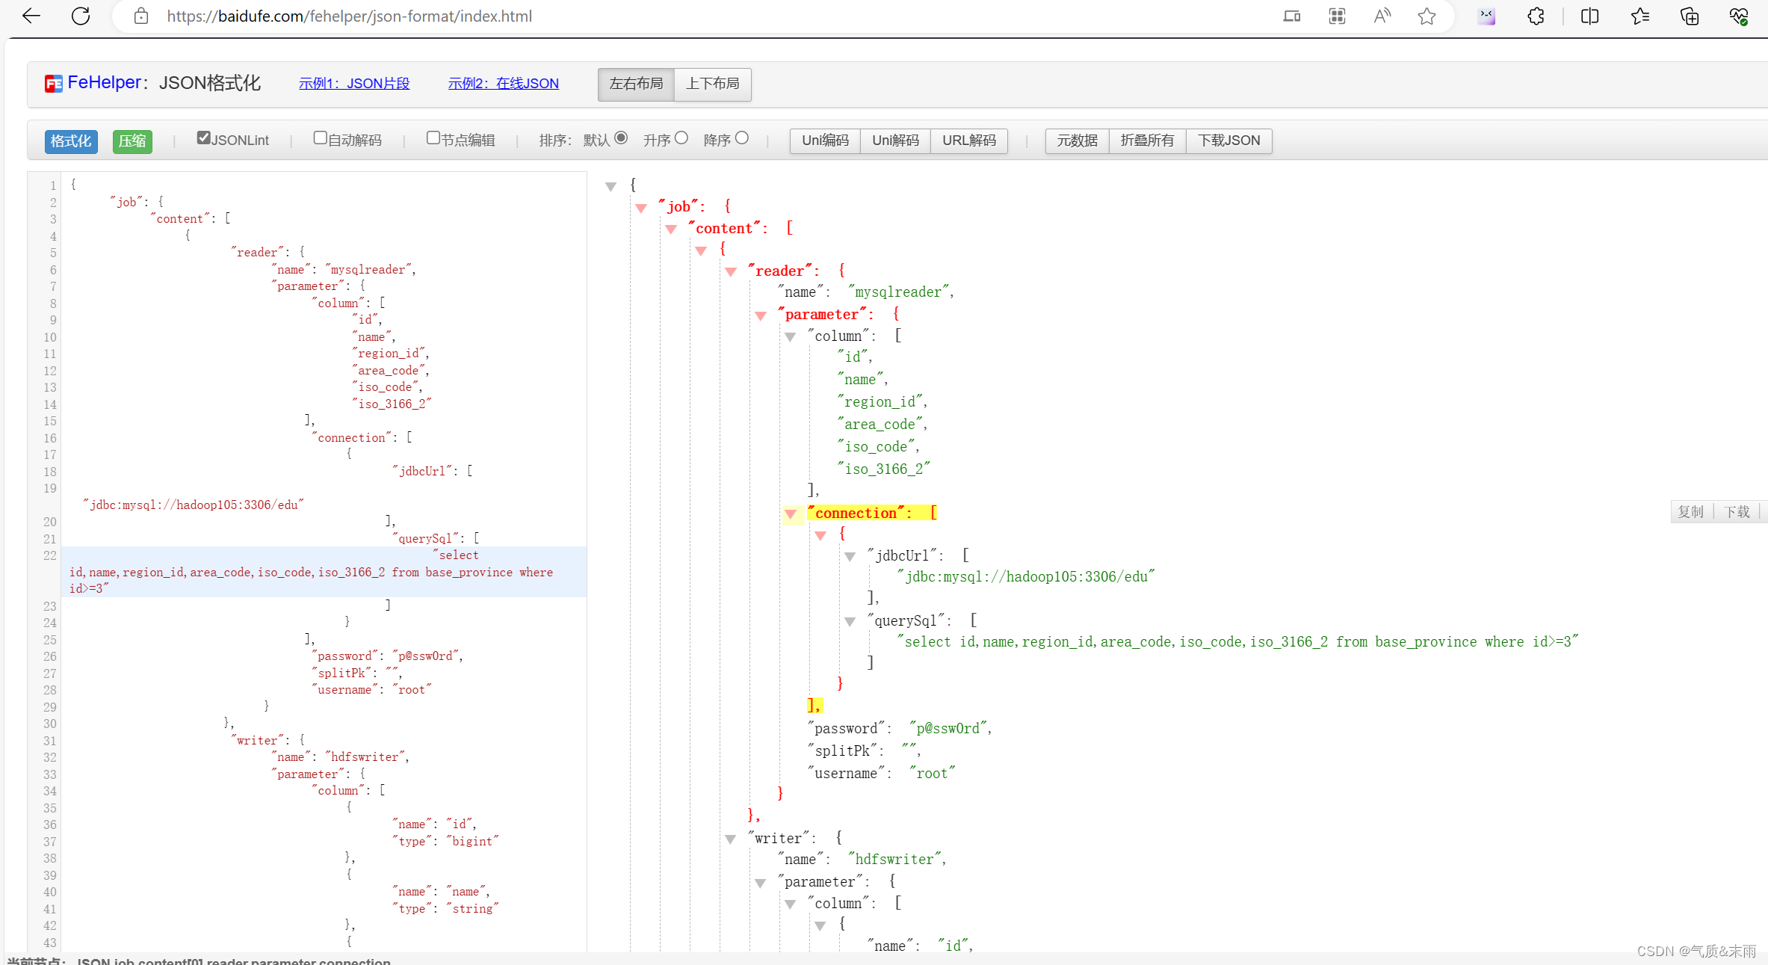Open the FeHelper extension icon

click(1486, 16)
